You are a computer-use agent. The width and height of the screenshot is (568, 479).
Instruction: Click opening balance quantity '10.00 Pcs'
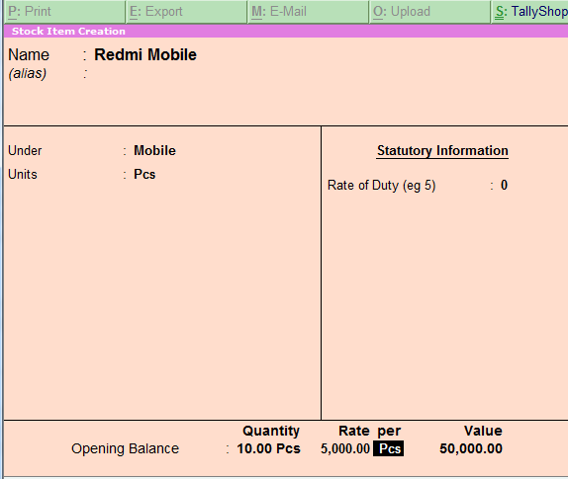268,448
